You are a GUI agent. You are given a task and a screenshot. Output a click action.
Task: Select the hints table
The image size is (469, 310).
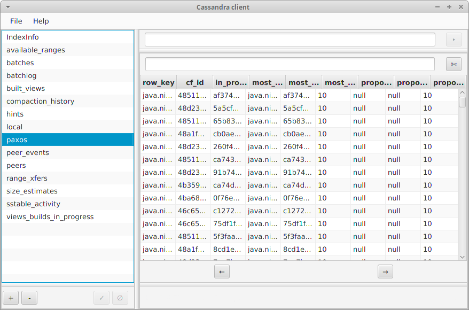[x=68, y=114]
